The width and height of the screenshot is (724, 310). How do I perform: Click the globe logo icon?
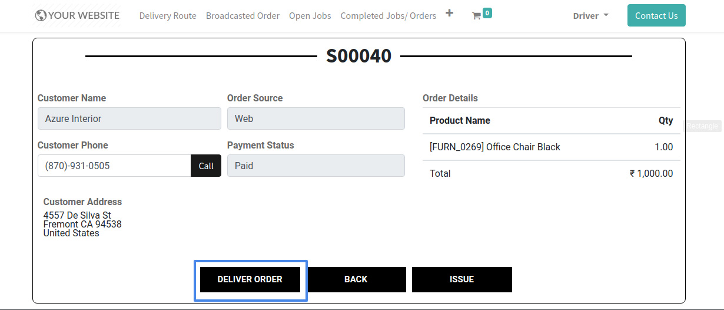point(41,15)
